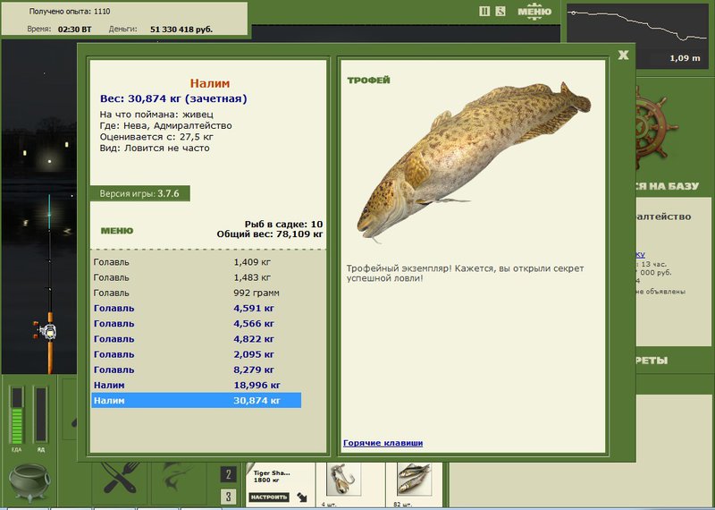This screenshot has width=715, height=510.
Task: Click the НАСТРОИТЬ button for Tiger Shark tackle
Action: [269, 497]
